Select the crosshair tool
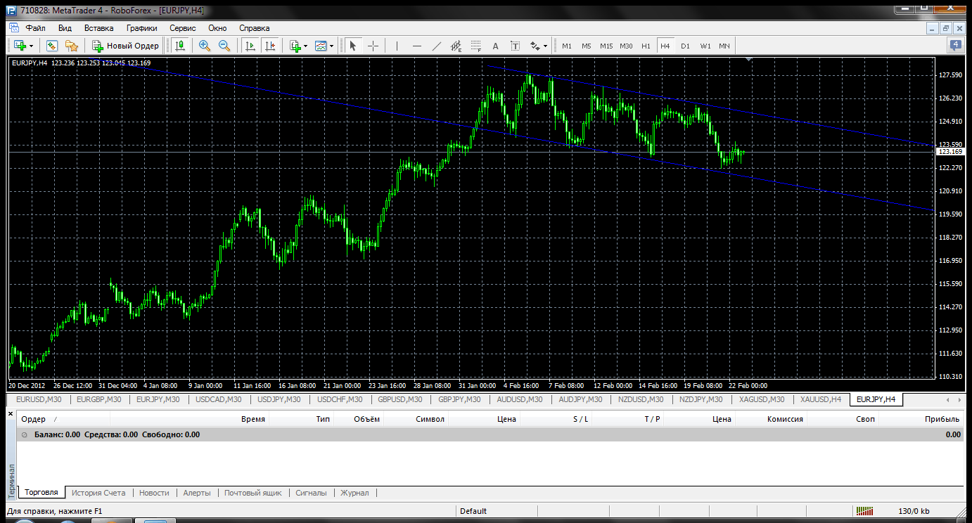 373,46
